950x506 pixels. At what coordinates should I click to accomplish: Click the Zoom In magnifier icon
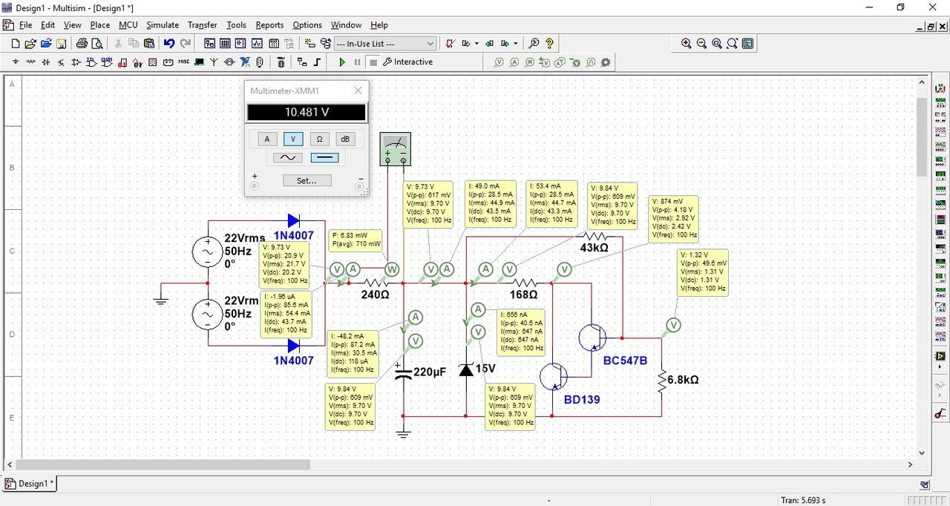click(x=687, y=44)
